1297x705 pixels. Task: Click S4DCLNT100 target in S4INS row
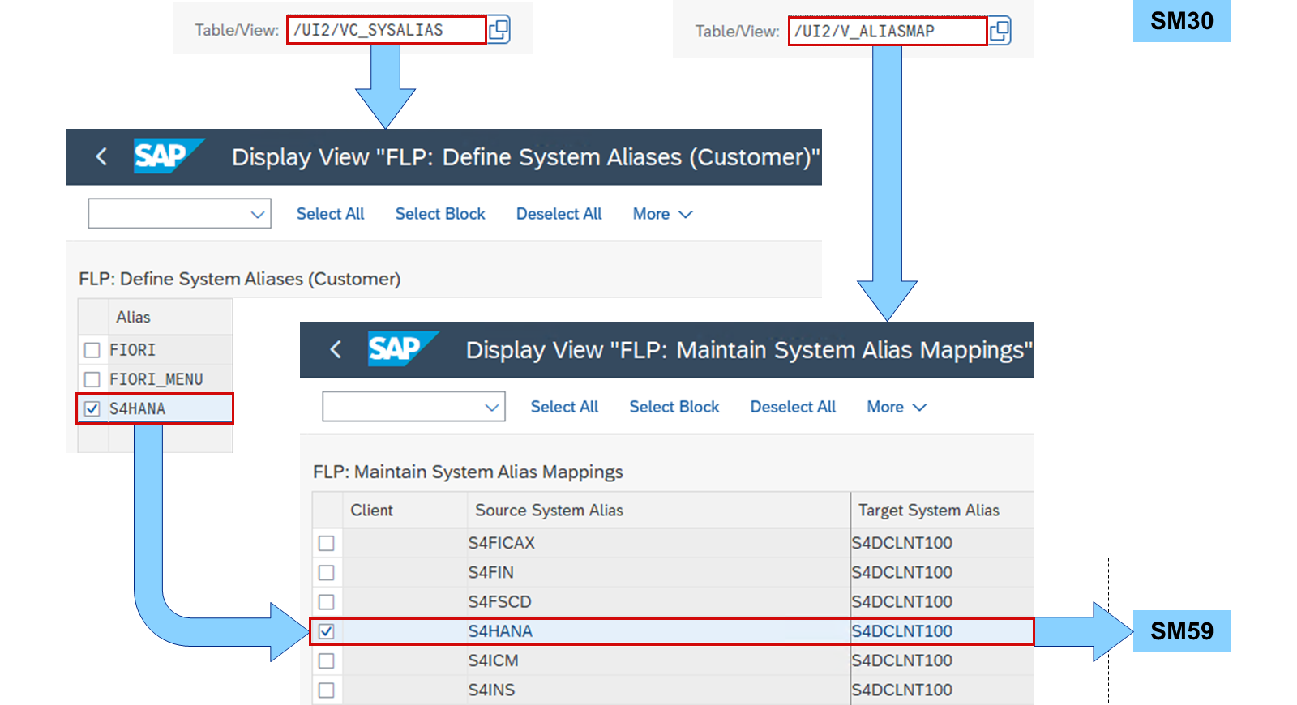tap(942, 690)
